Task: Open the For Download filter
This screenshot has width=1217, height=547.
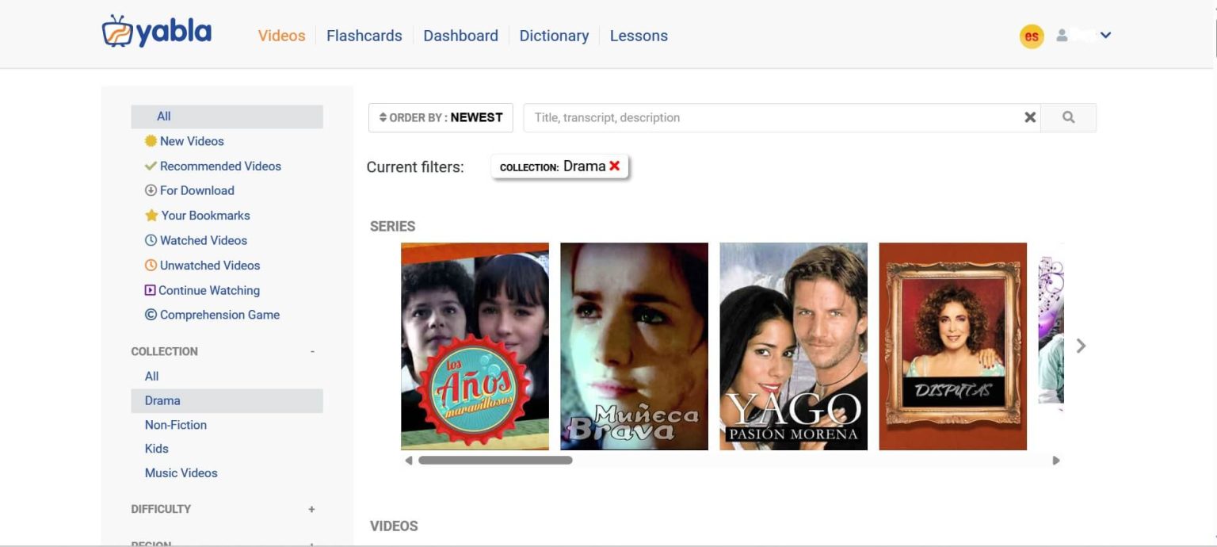Action: point(196,190)
